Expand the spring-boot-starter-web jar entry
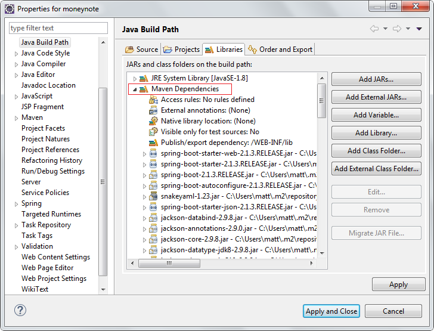 tap(144, 154)
